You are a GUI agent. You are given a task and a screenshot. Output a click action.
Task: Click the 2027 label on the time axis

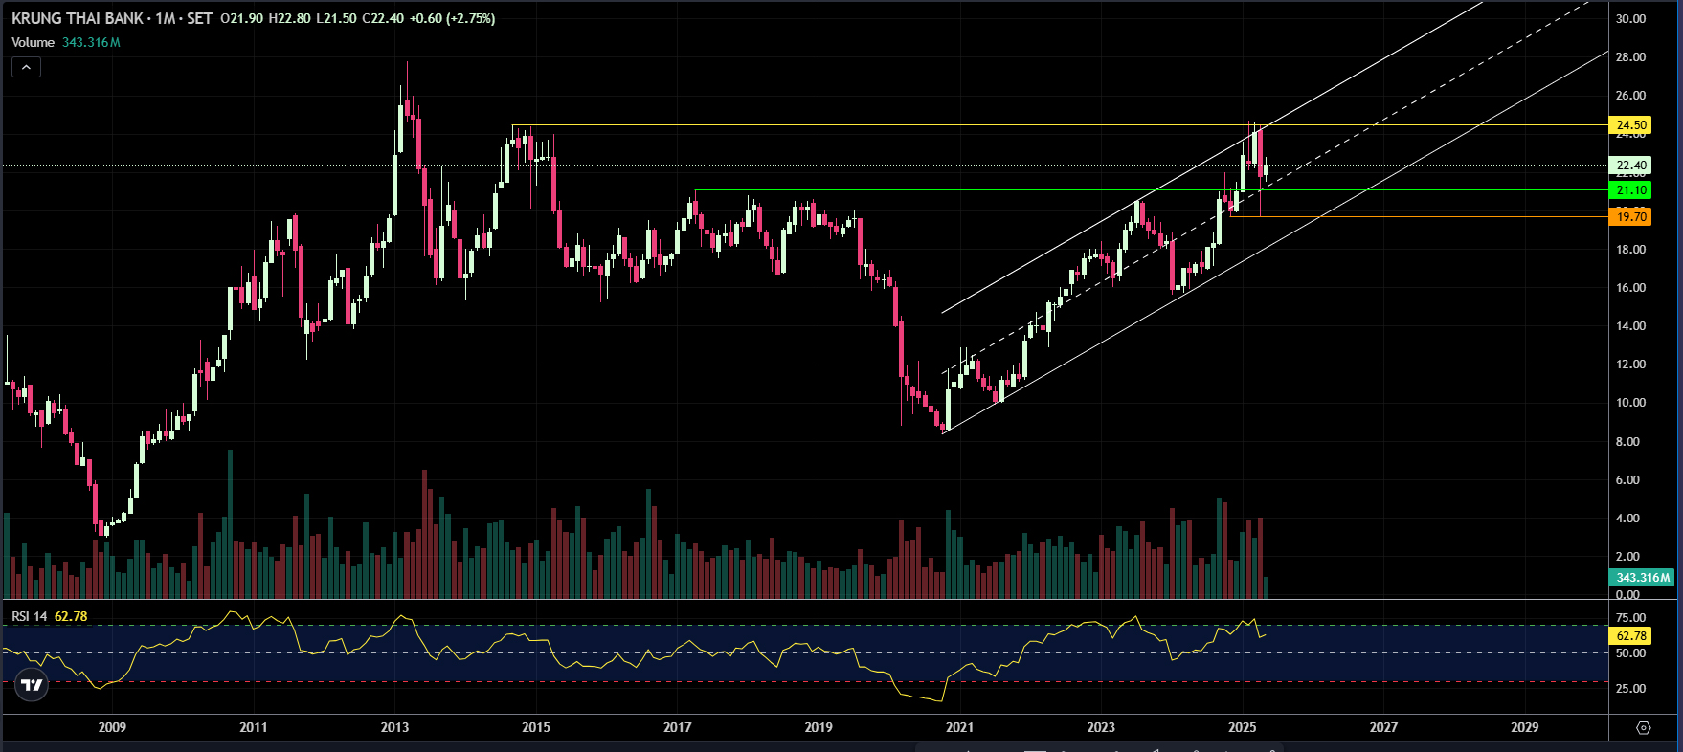point(1383,727)
